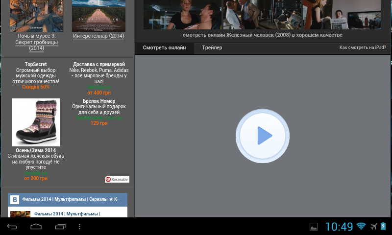Open the three-dot overflow menu

(79, 227)
